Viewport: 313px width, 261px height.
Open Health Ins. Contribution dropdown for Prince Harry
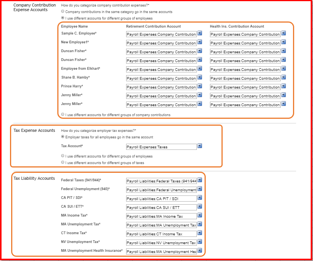point(283,87)
